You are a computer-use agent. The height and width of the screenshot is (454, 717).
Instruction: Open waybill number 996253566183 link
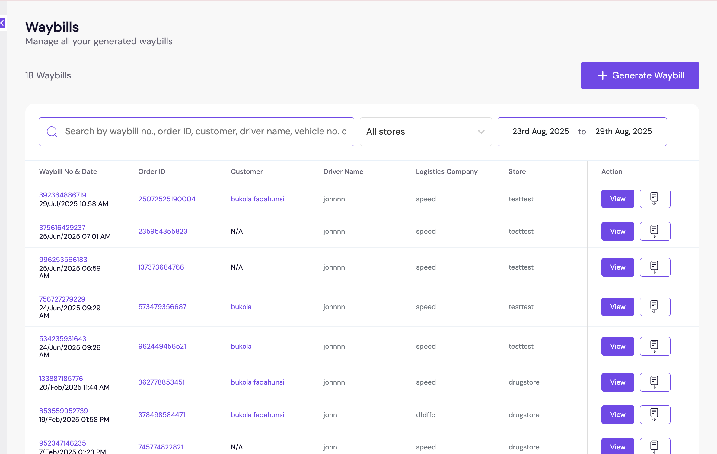coord(63,260)
